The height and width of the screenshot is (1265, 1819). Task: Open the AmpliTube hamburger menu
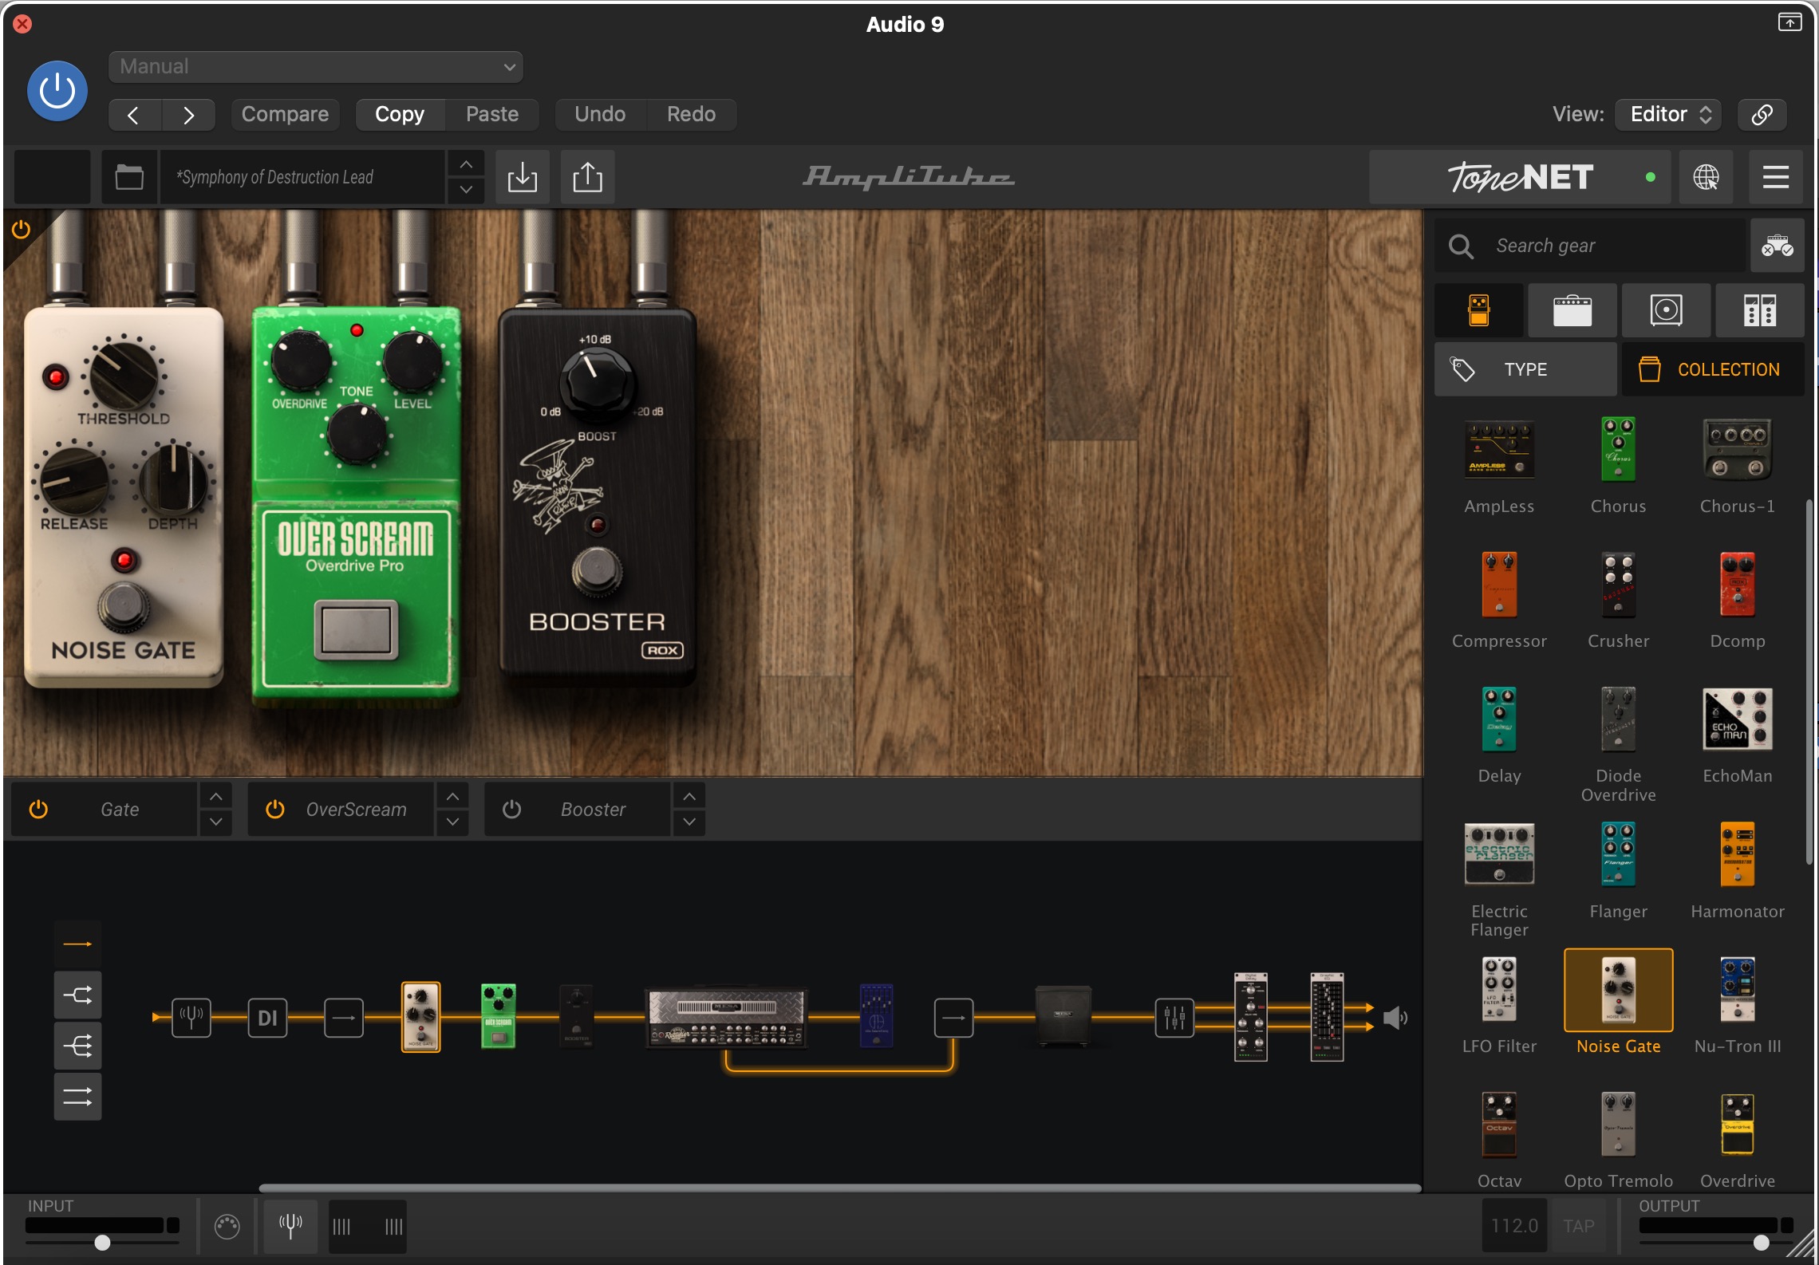pyautogui.click(x=1776, y=177)
